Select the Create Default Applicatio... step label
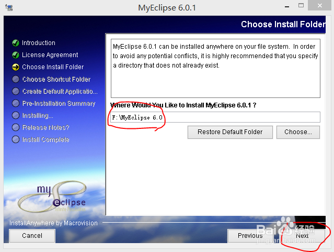Screen dimensions: 334x252 pyautogui.click(x=60, y=91)
